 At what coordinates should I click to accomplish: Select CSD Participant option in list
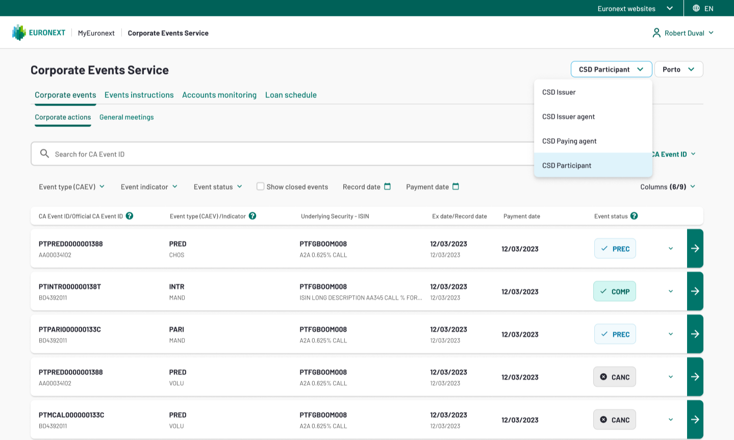point(593,165)
